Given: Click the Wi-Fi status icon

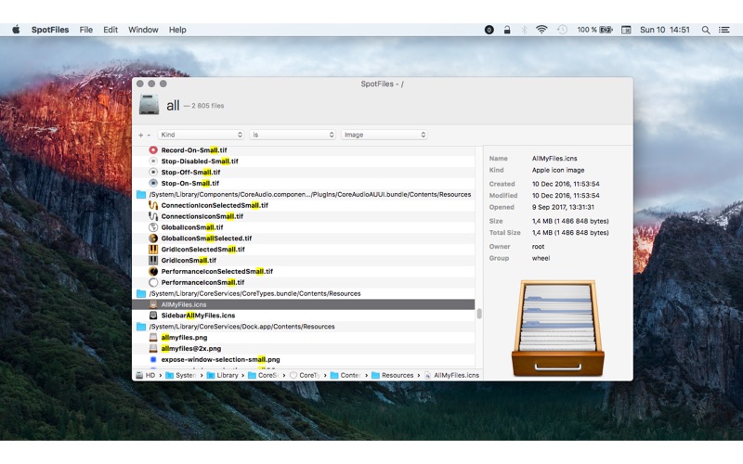Looking at the screenshot, I should [541, 30].
